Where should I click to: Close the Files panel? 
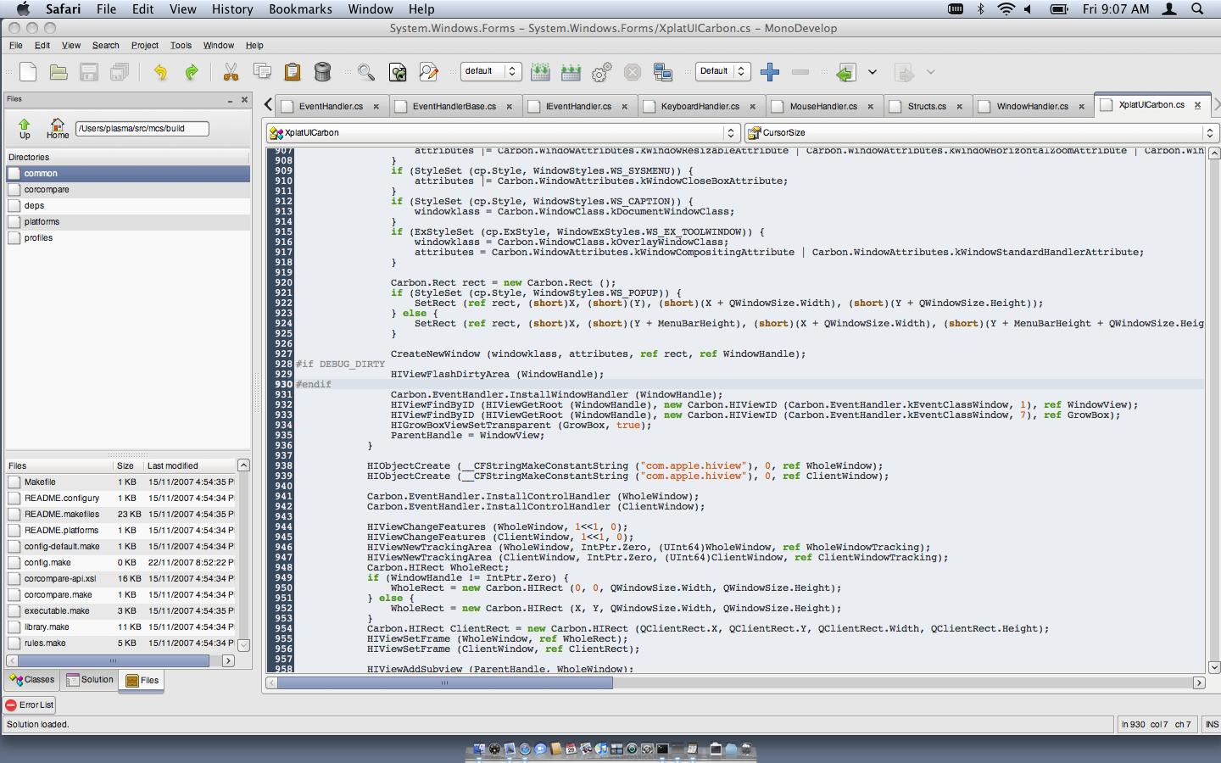(245, 99)
